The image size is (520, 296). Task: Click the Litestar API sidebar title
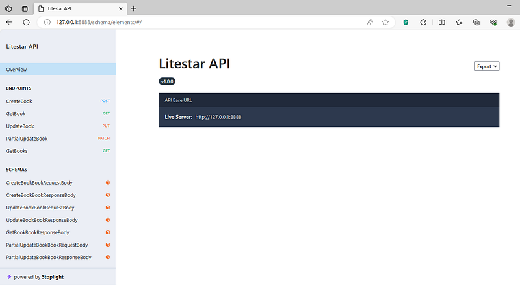[x=22, y=46]
